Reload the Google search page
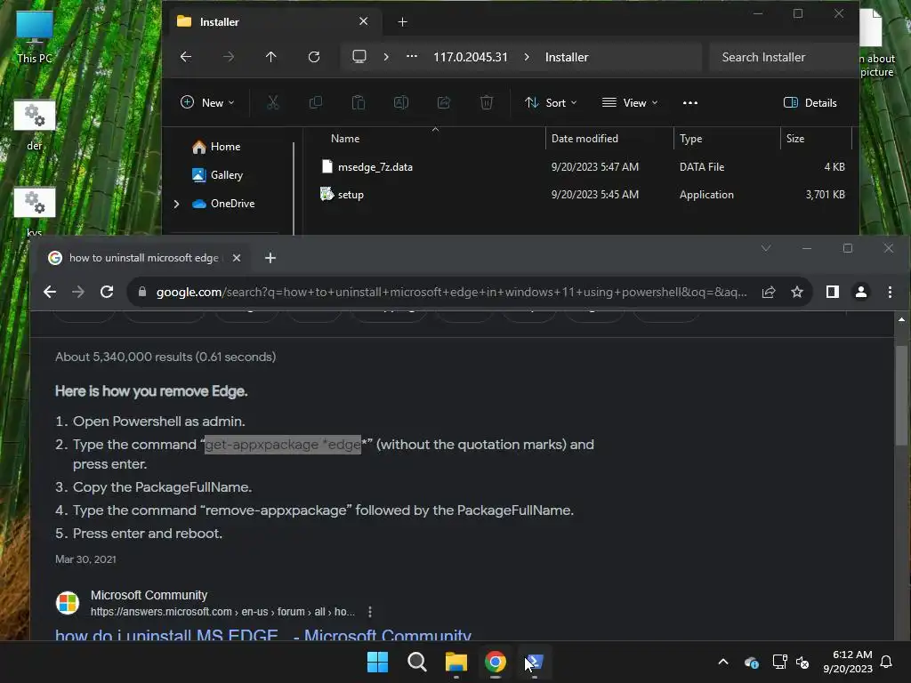 click(x=107, y=292)
